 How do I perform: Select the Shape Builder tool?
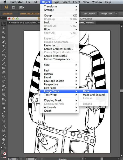click(x=3, y=95)
